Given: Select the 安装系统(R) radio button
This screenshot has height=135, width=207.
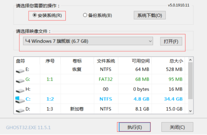Looking at the screenshot, I should (34, 15).
